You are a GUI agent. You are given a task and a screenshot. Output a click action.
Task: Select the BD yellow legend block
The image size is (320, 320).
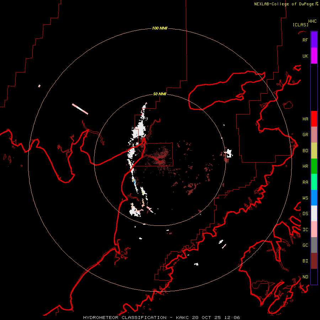coord(314,151)
